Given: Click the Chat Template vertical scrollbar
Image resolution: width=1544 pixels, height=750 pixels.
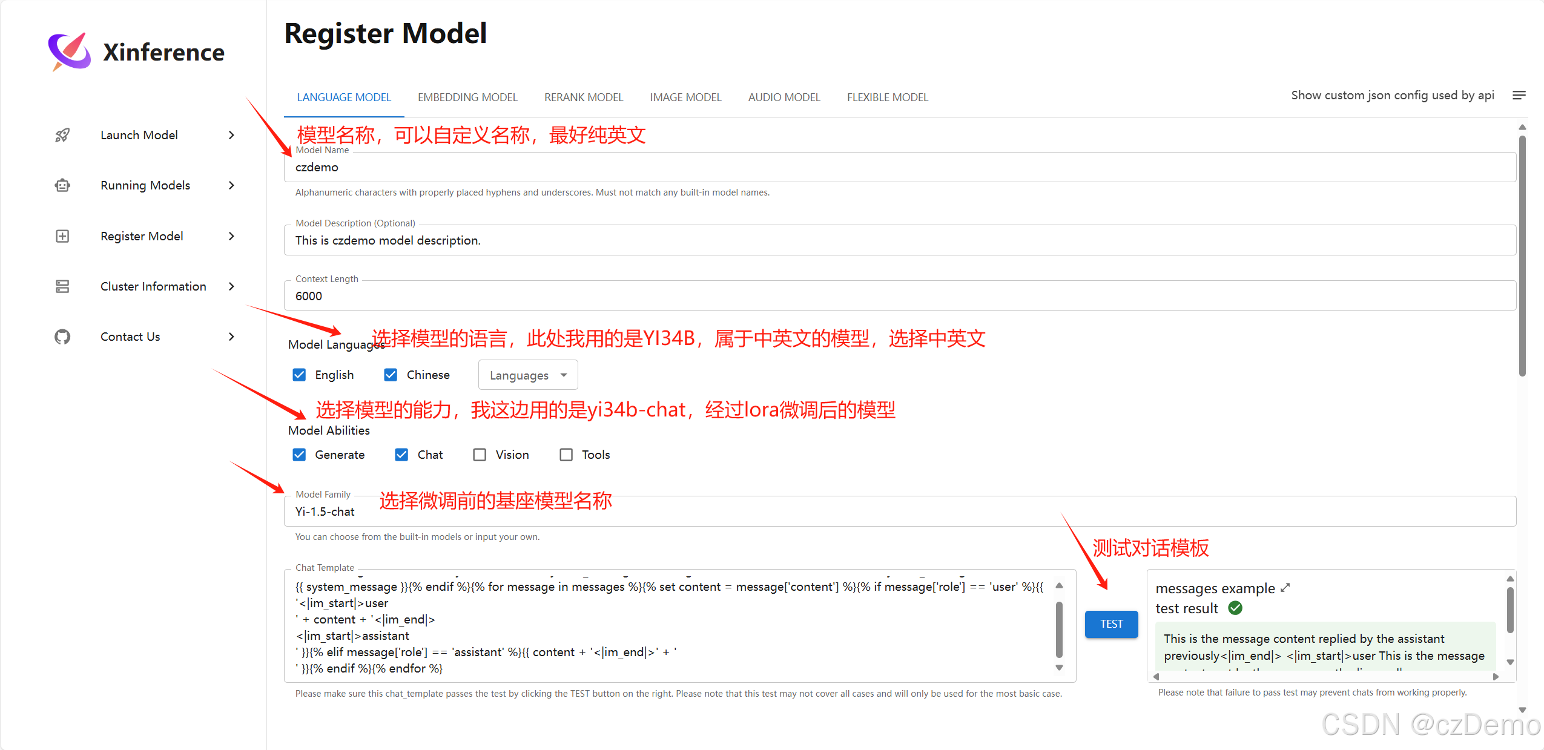Looking at the screenshot, I should (1059, 630).
